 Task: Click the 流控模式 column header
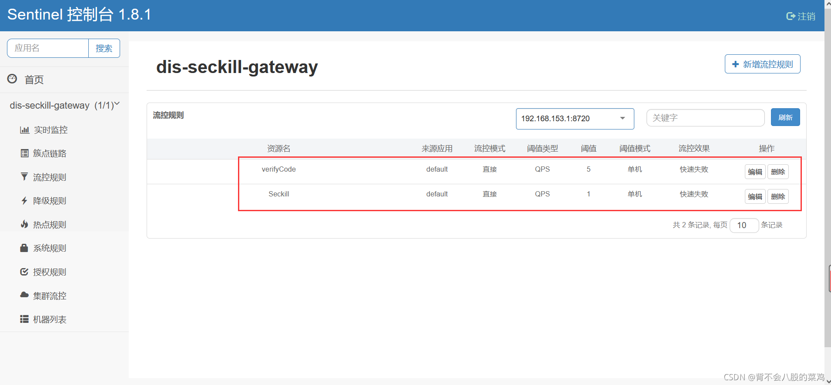(489, 149)
